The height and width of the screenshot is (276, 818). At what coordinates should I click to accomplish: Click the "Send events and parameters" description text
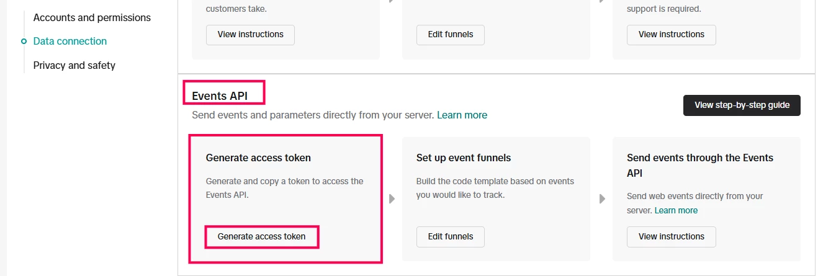tap(313, 115)
